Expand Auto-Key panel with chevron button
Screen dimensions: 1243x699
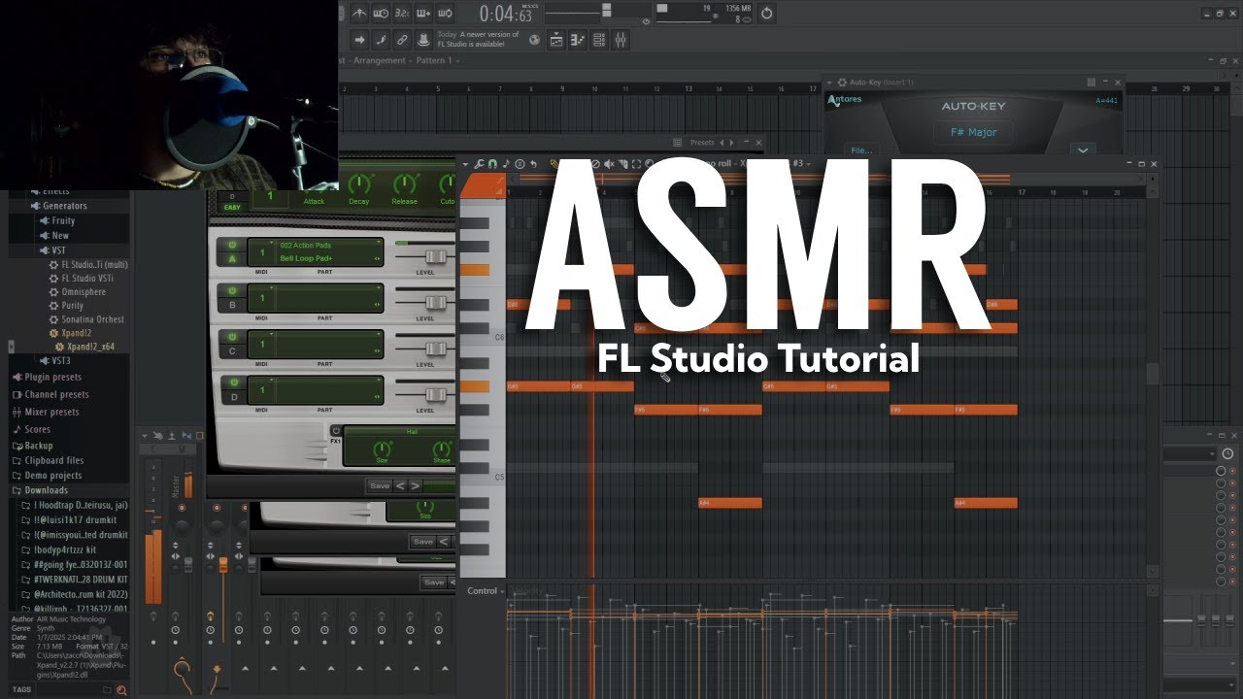1082,150
